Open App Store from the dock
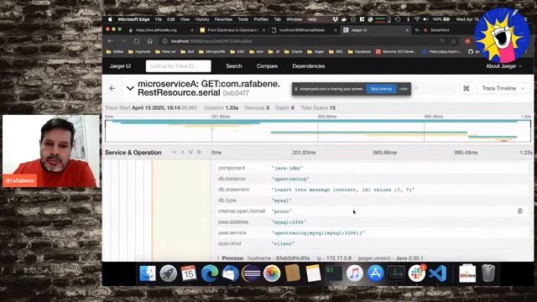 tap(375, 273)
